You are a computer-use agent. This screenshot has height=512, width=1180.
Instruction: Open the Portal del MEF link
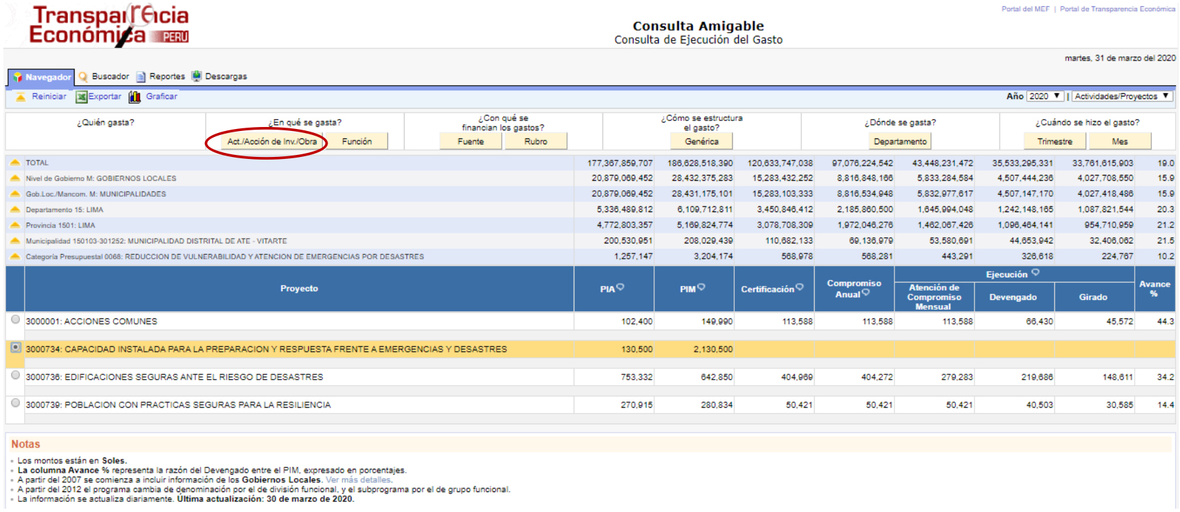coord(1025,9)
